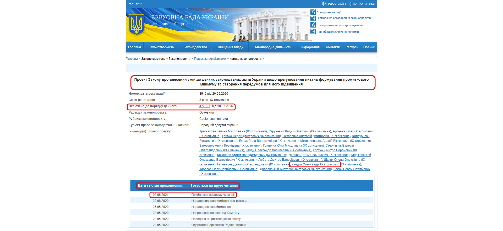The width and height of the screenshot is (503, 231).
Task: Click the ВЕРХОВНА РАДА УКРАЇНИ site title
Action: tap(190, 17)
